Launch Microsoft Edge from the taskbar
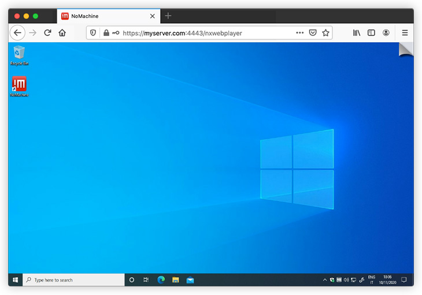This screenshot has height=295, width=422. click(161, 280)
